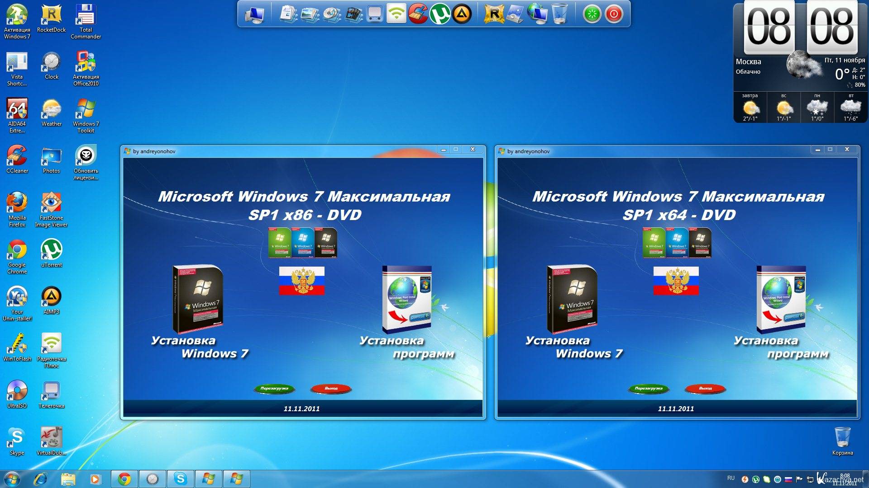Launch AIDA64 Extreme from the desktop

[17, 116]
